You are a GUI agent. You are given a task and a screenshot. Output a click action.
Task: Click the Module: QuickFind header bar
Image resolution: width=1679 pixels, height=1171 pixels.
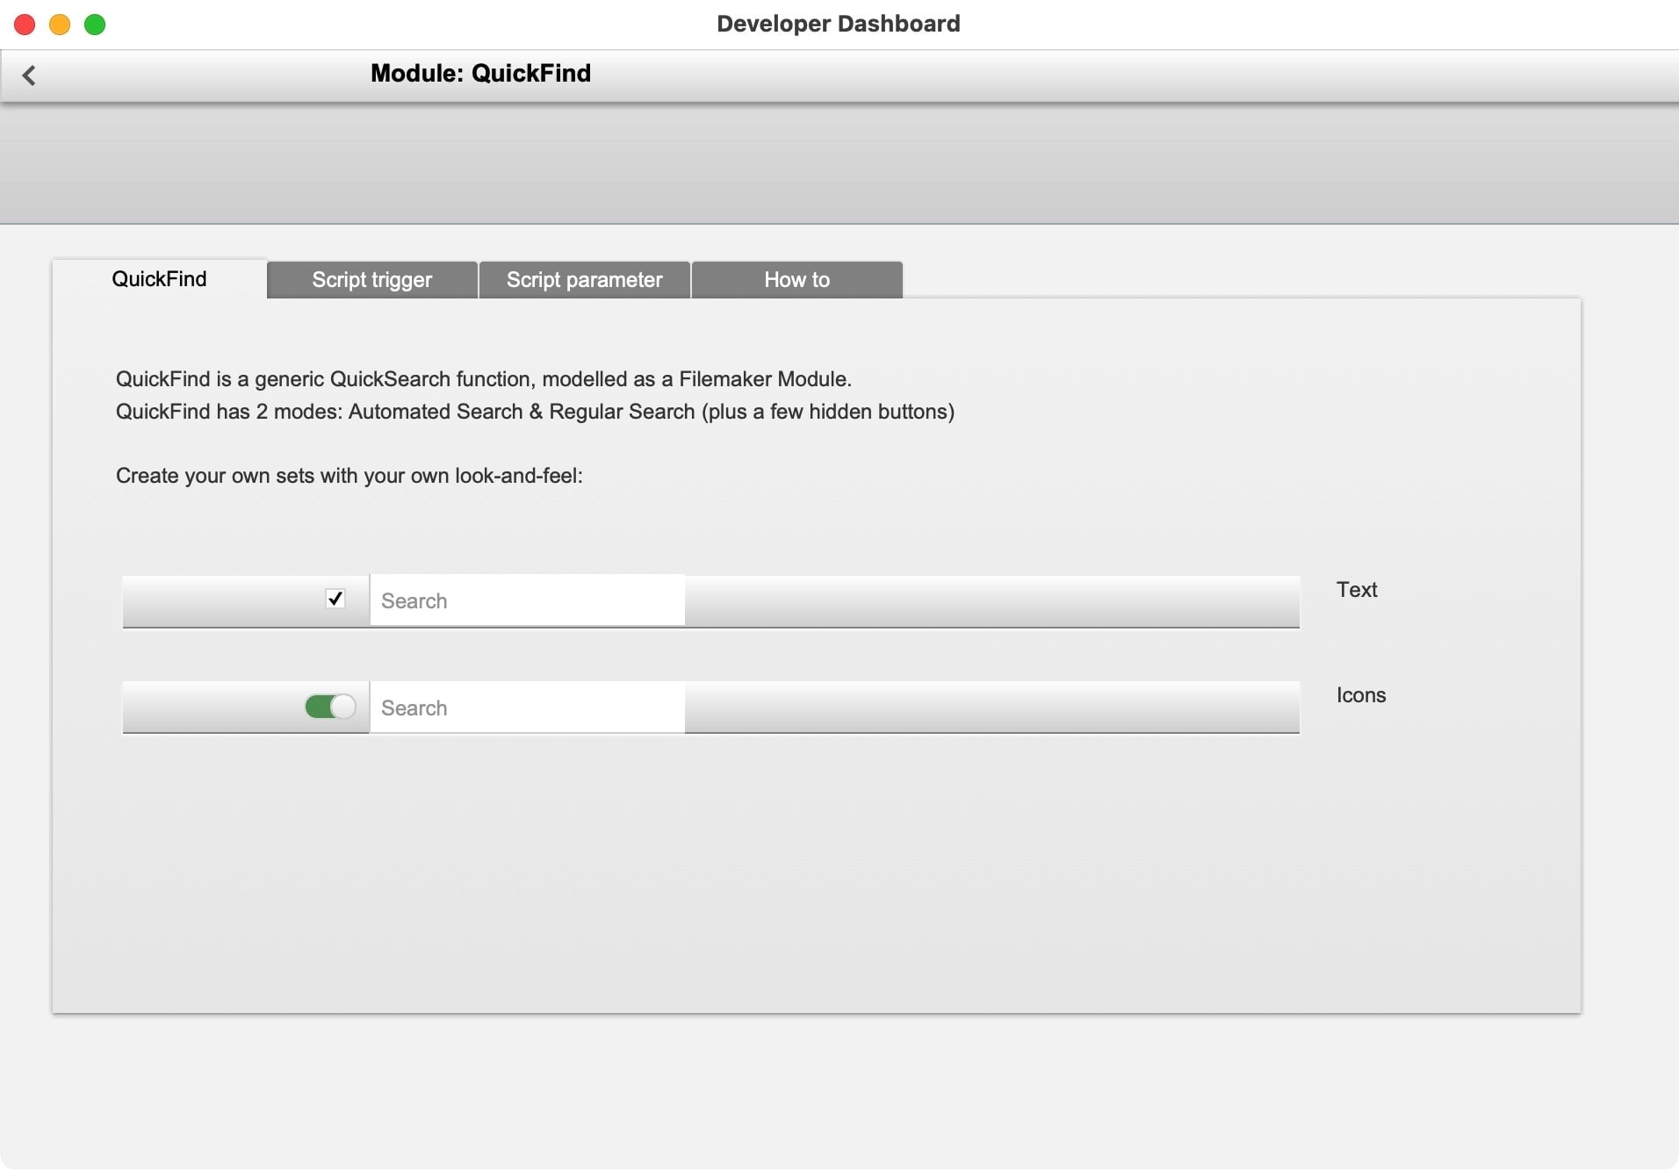pos(479,73)
